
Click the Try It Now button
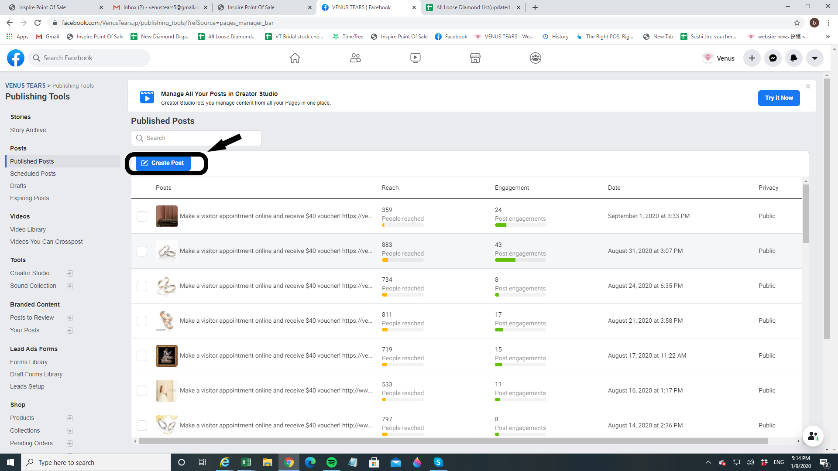[x=779, y=98]
